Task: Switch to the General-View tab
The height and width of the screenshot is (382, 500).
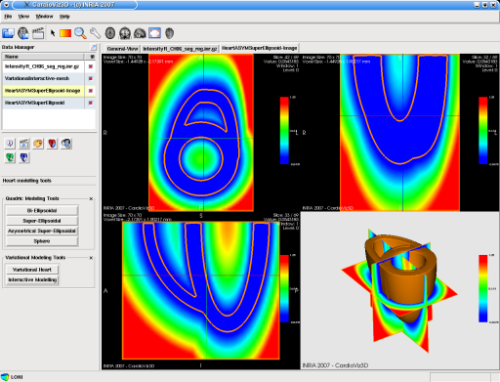Action: pyautogui.click(x=122, y=49)
